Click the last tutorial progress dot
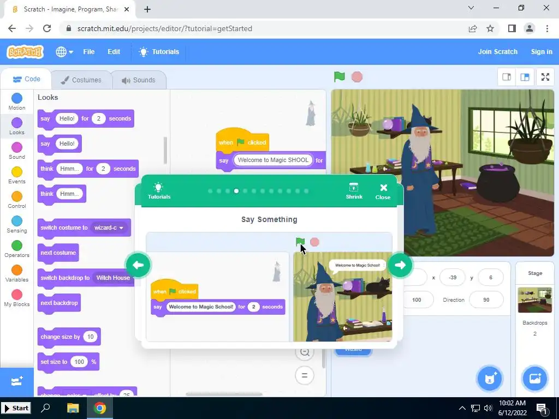This screenshot has height=419, width=559. (306, 191)
